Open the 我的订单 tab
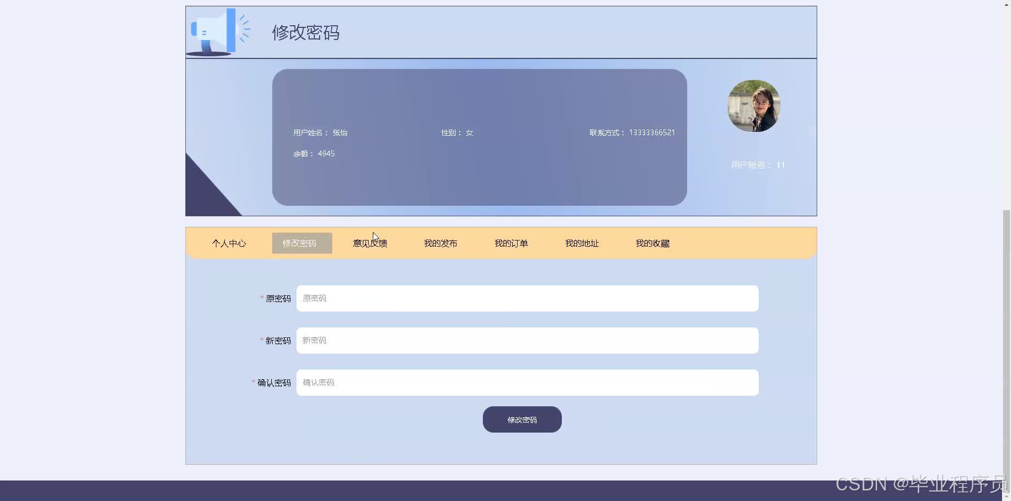The height and width of the screenshot is (501, 1011). 511,243
